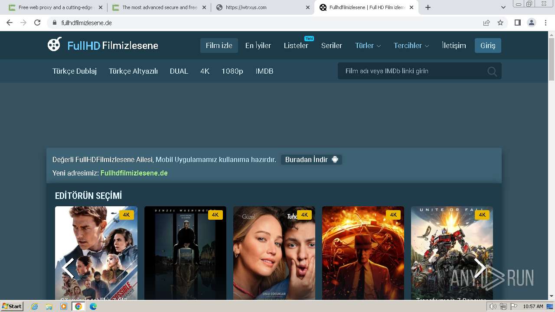555x312 pixels.
Task: Click the 10:57 AM taskbar clock
Action: pos(533,306)
